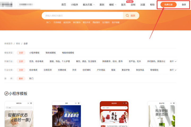Open 小程序 in top navigation
Image resolution: width=191 pixels, height=127 pixels.
(75, 5)
